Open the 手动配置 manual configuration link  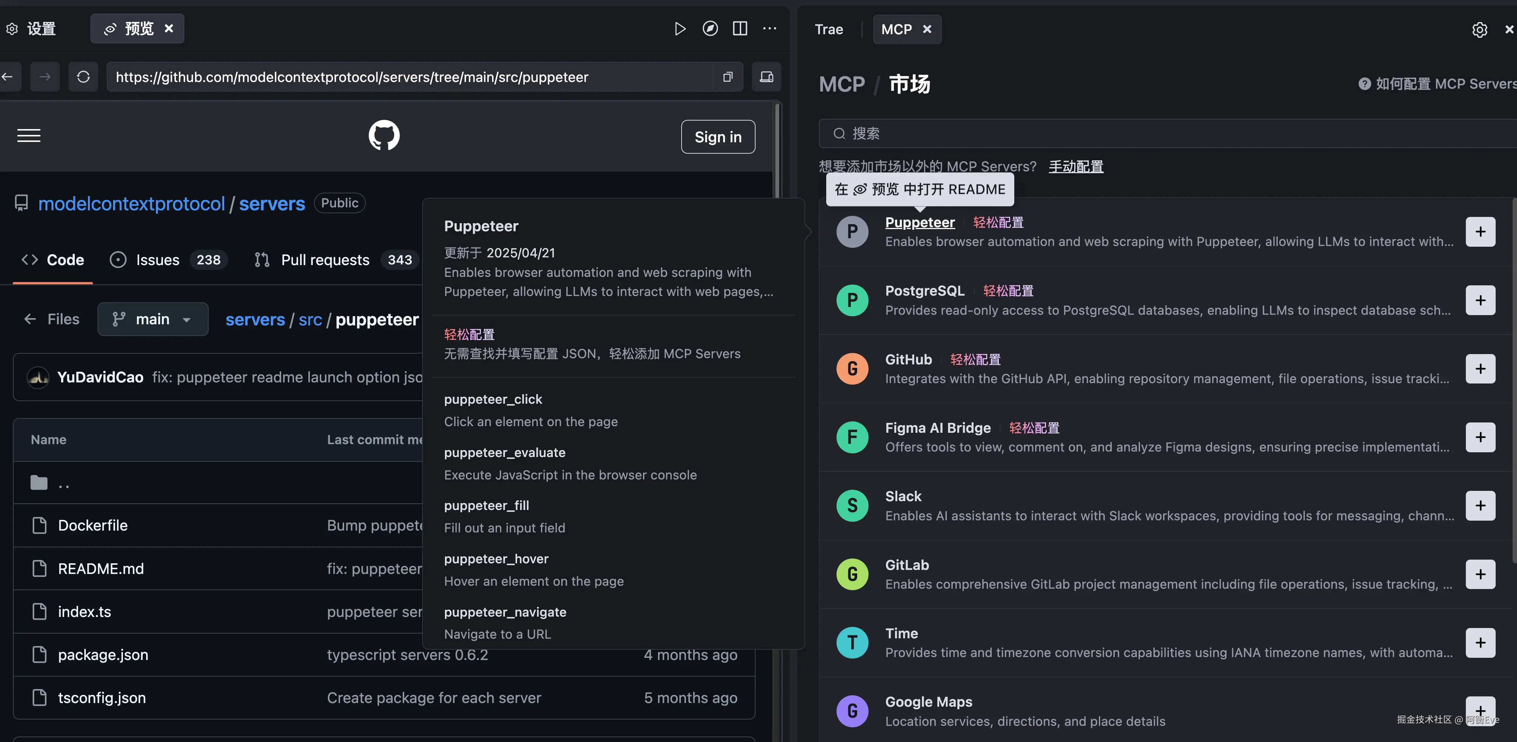coord(1075,167)
